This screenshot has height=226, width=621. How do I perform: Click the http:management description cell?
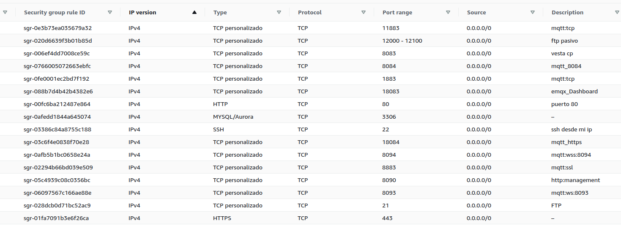(575, 180)
